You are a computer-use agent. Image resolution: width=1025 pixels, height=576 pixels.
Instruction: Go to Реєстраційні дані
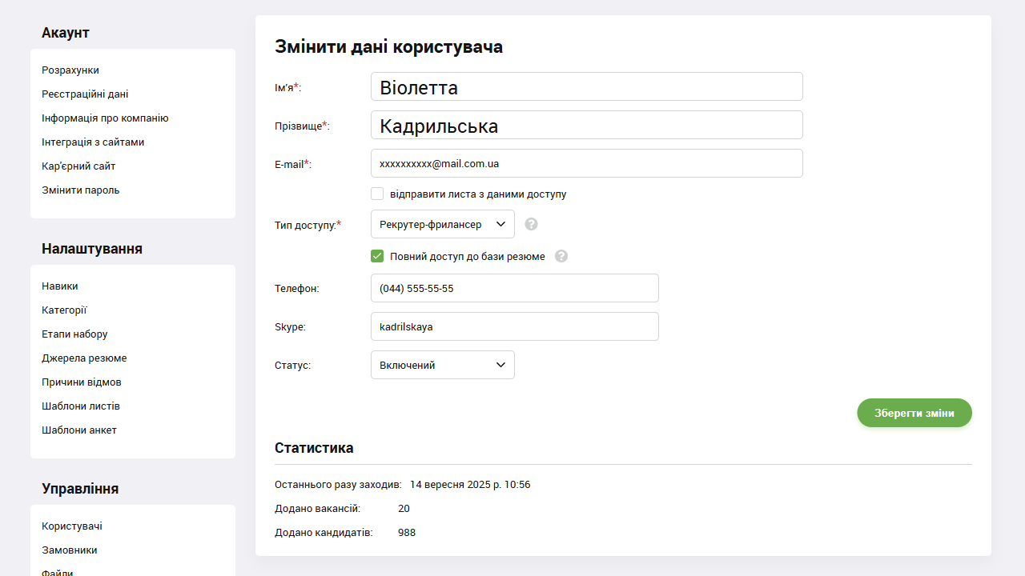tap(85, 94)
